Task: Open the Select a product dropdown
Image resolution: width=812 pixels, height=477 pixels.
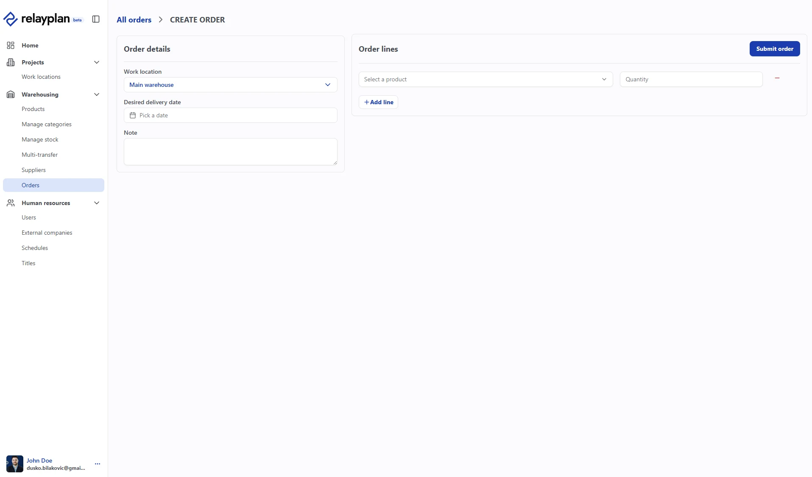Action: [486, 79]
